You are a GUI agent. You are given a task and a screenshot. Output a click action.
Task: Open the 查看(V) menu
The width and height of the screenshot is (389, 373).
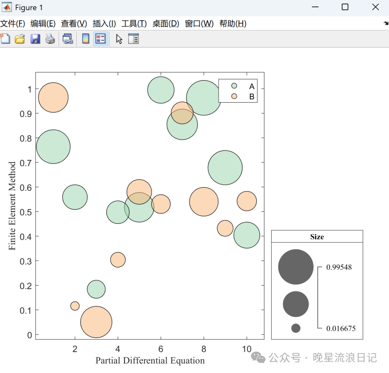74,23
